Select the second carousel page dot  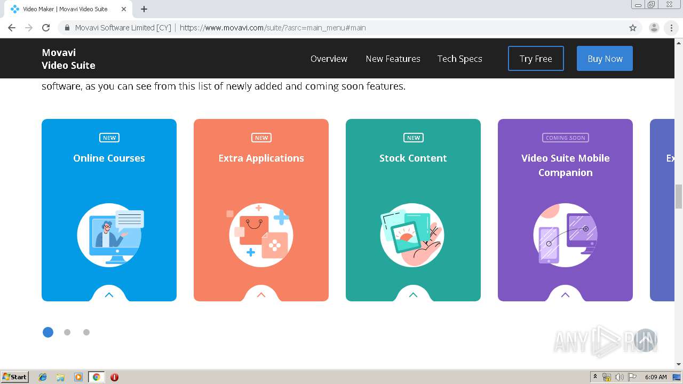[x=67, y=332]
